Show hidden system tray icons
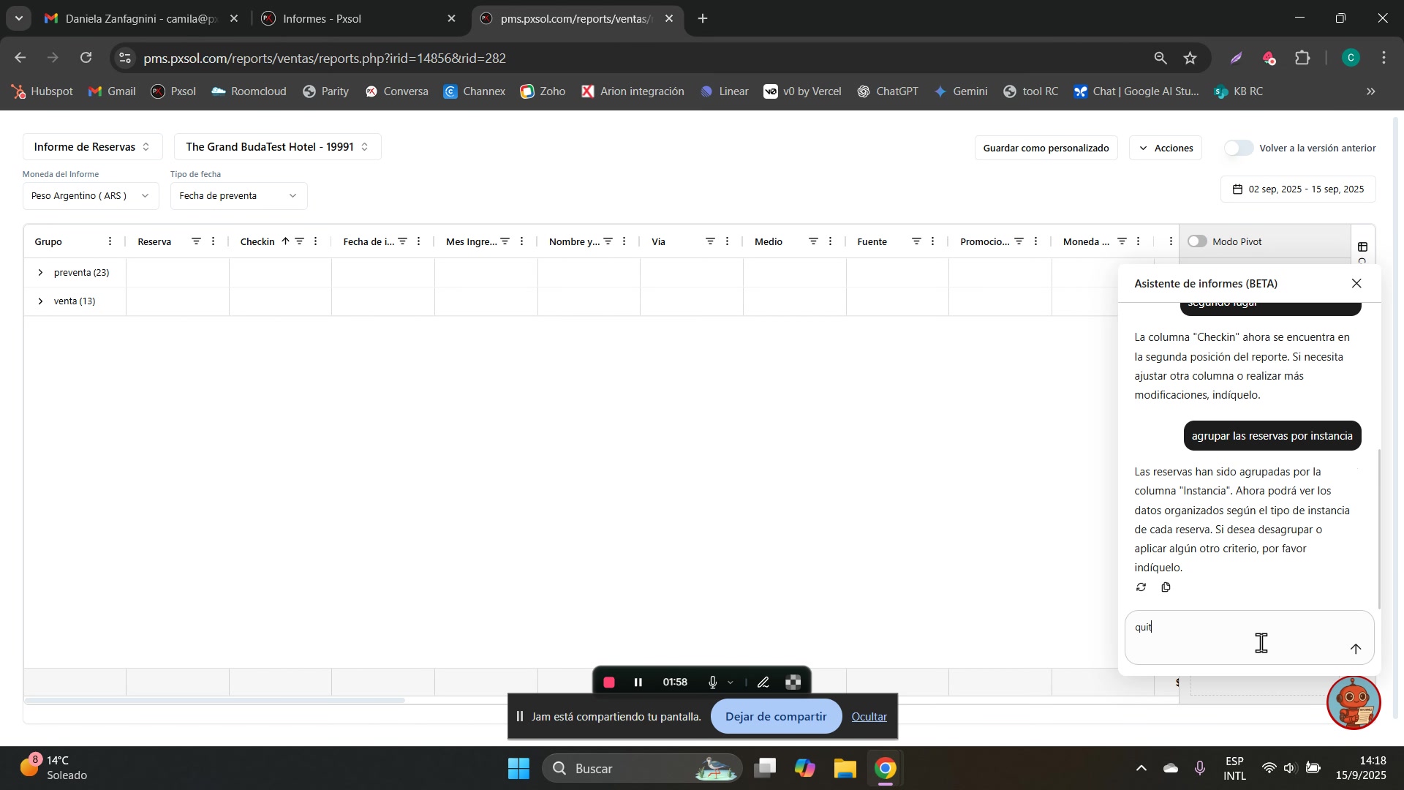The image size is (1404, 790). [1141, 769]
